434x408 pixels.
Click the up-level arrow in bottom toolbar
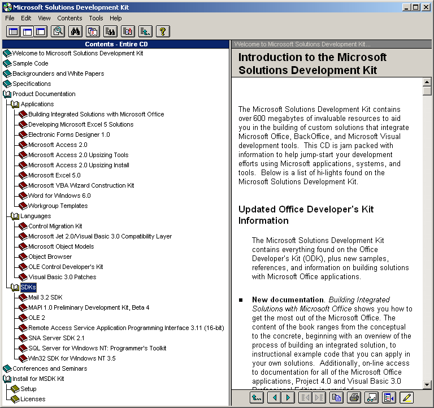(257, 398)
